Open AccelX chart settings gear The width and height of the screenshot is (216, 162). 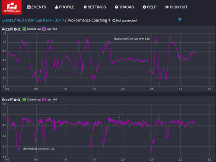15,29
